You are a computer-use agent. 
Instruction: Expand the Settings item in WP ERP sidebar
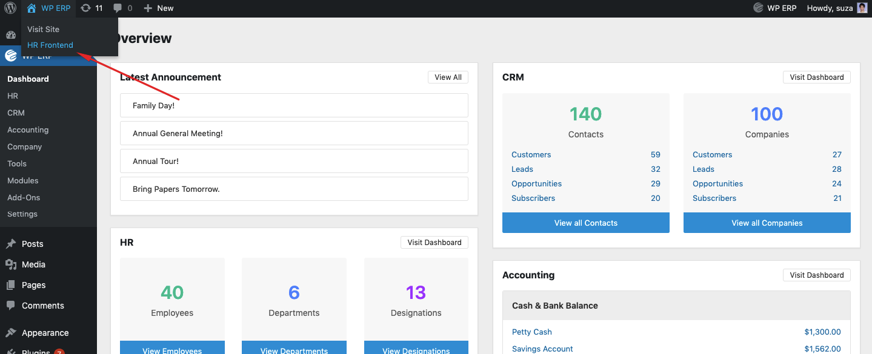tap(22, 214)
